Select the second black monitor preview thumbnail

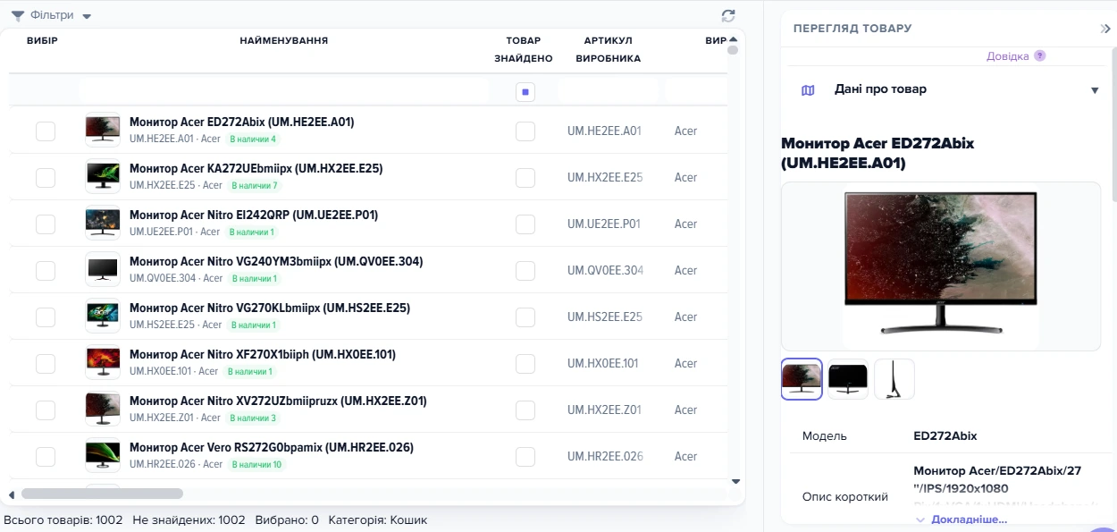click(848, 379)
